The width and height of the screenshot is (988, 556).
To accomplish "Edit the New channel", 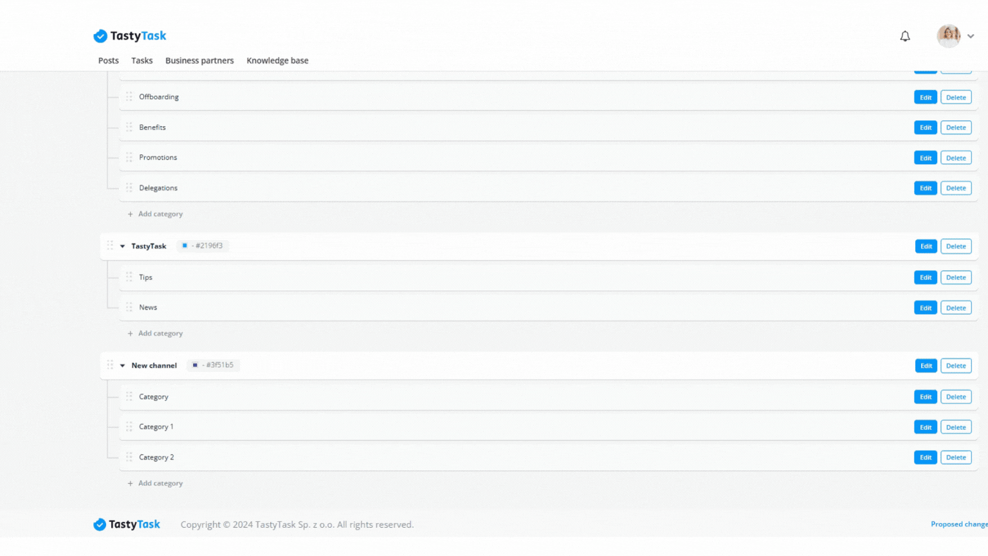I will click(926, 366).
